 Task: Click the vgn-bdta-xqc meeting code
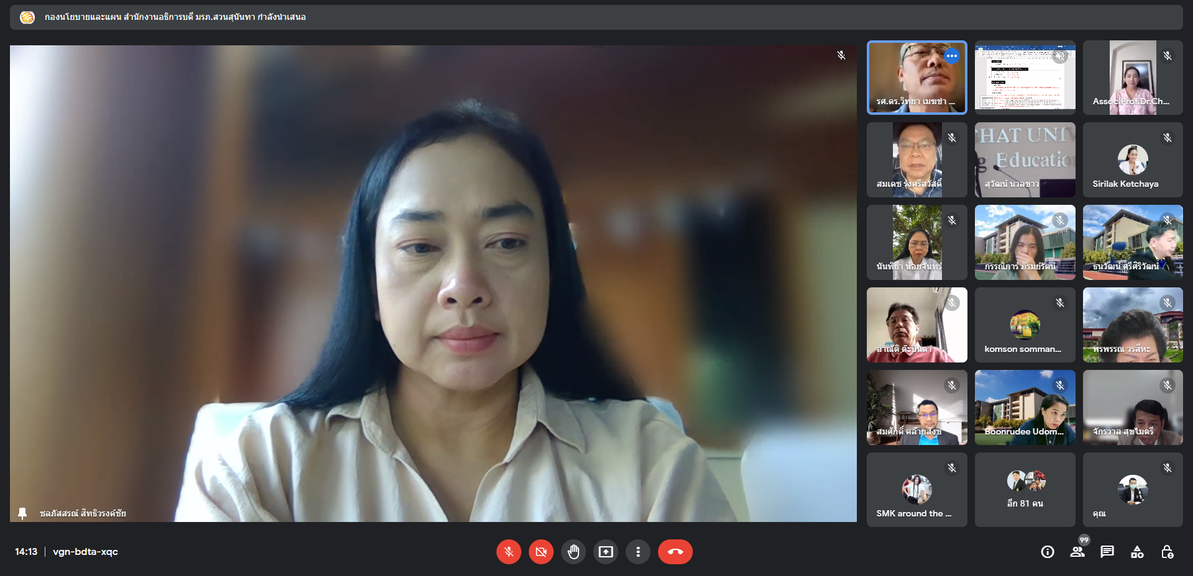[x=85, y=552]
